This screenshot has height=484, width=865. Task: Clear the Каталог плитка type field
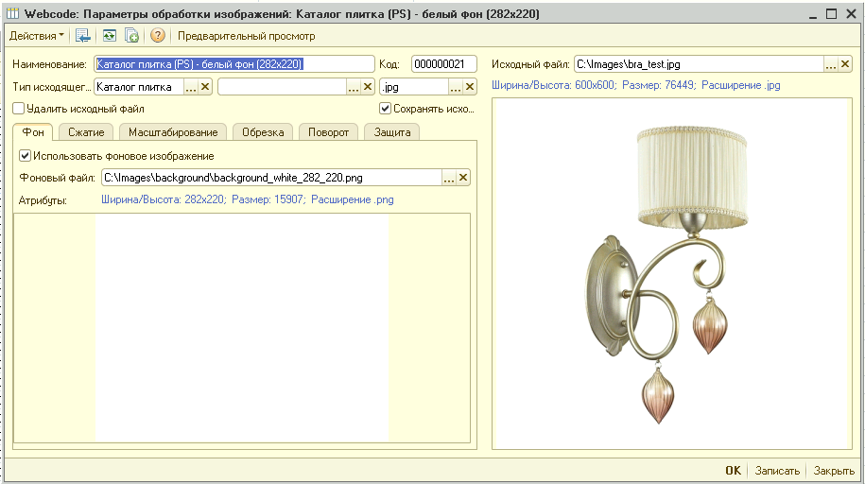(x=205, y=87)
